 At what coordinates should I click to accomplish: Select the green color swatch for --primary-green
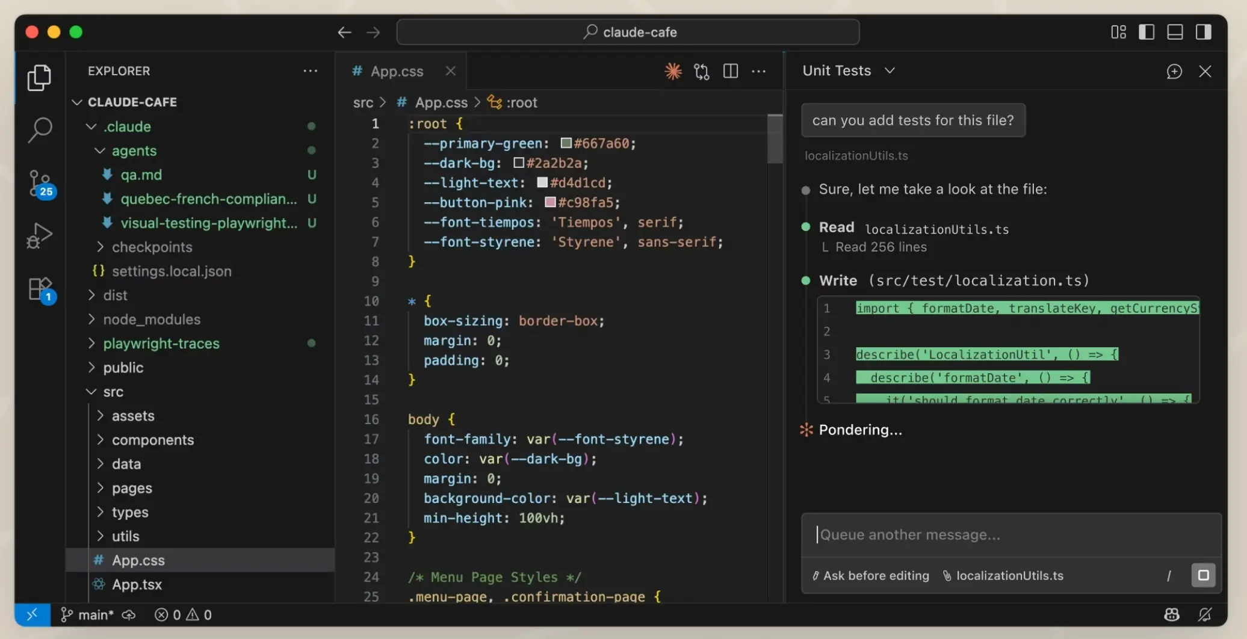tap(565, 143)
